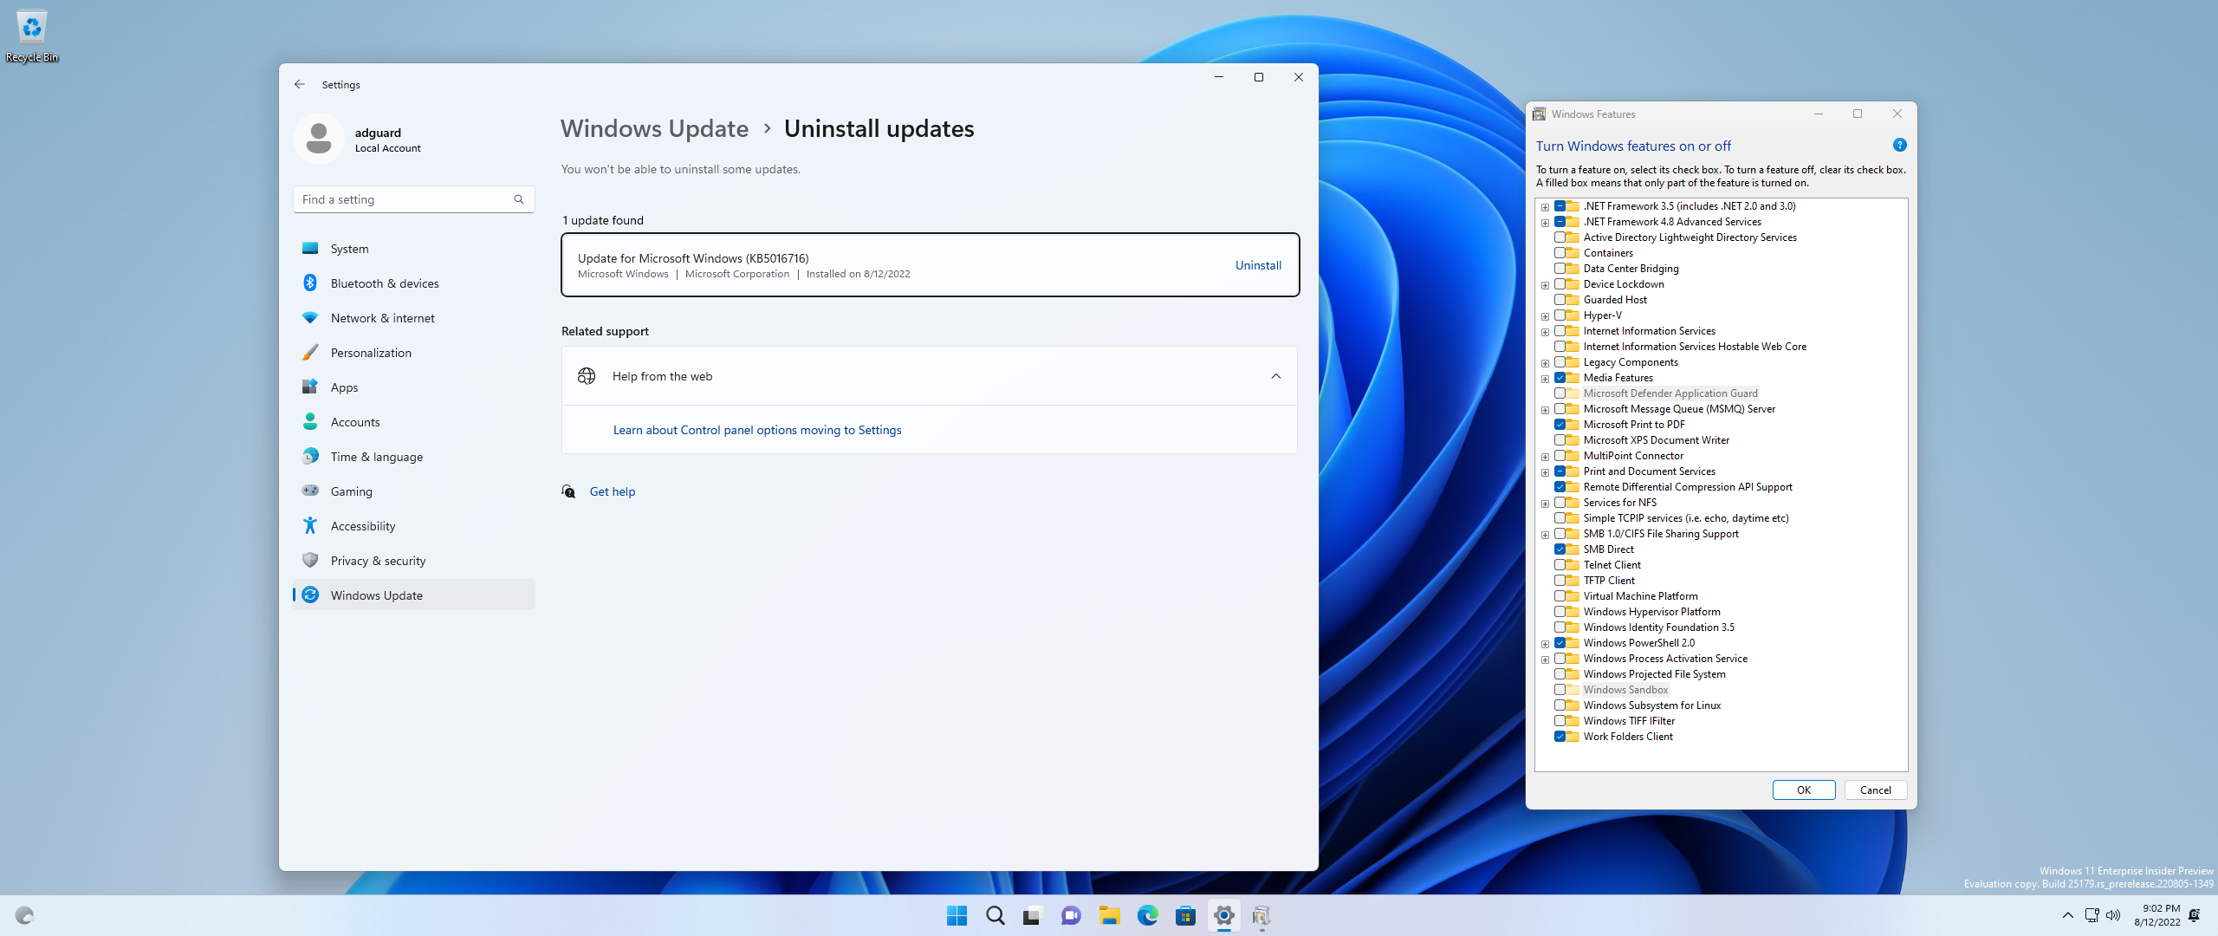
Task: Open notification center bell icon
Action: tap(2195, 915)
